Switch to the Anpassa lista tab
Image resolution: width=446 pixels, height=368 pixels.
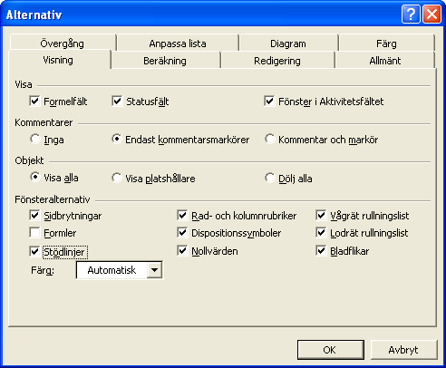tap(178, 44)
